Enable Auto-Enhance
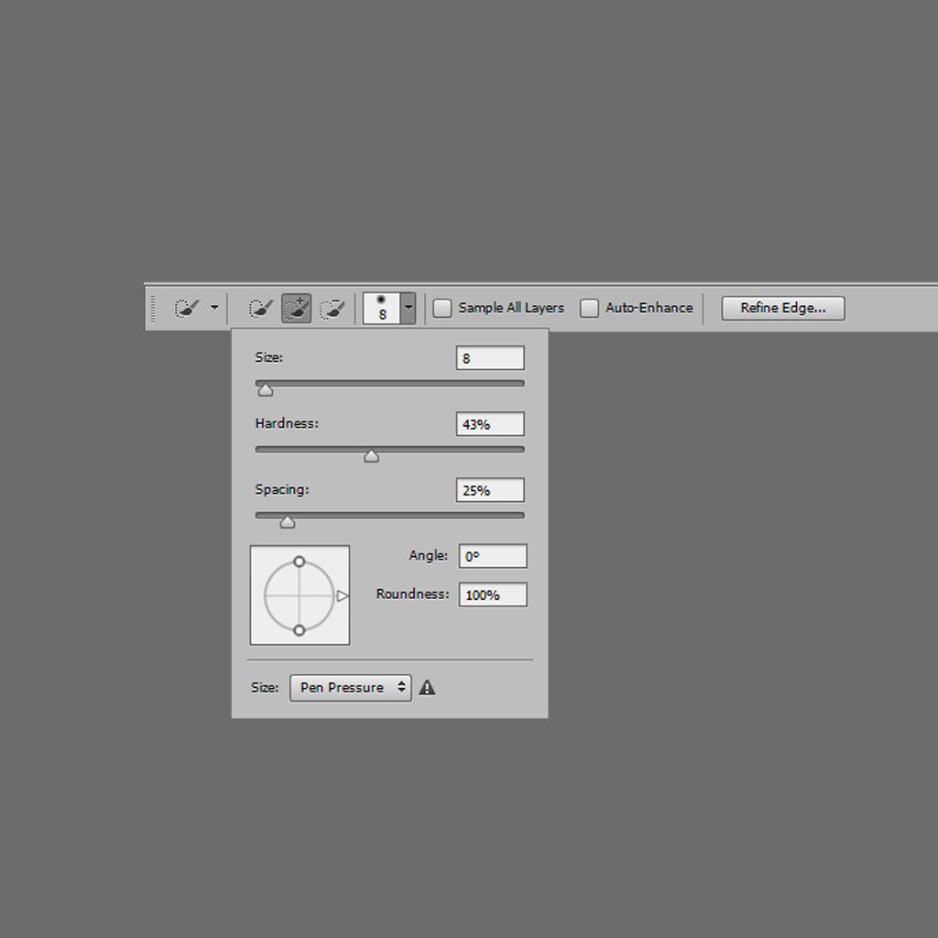 click(589, 308)
